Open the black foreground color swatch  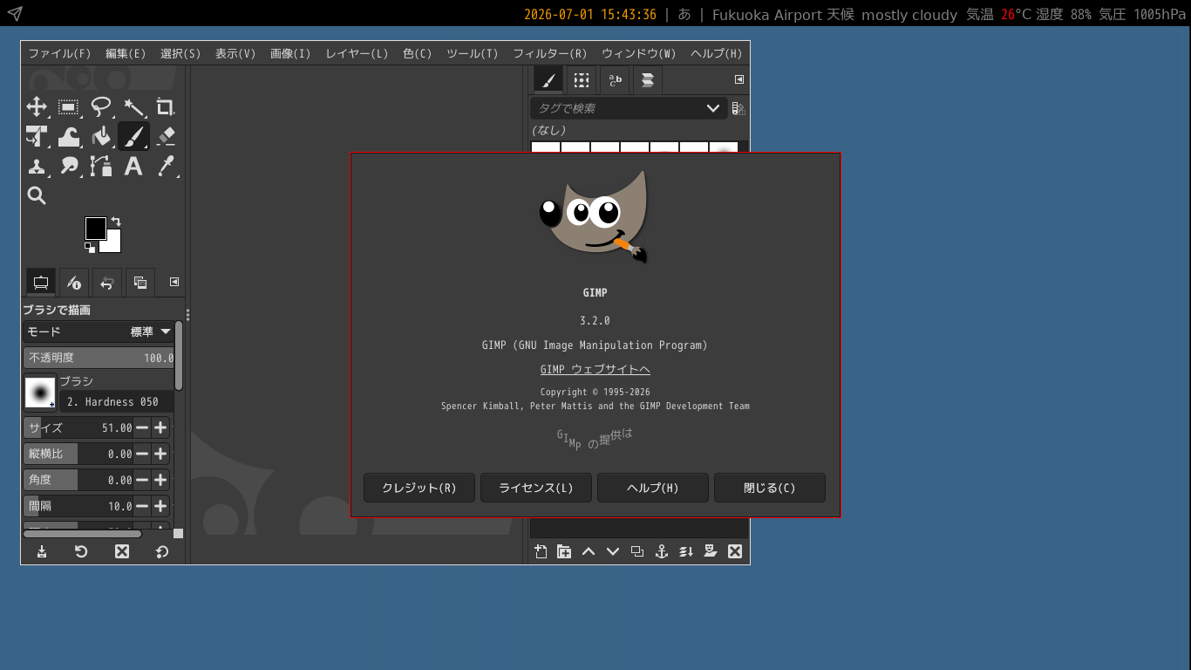[94, 228]
